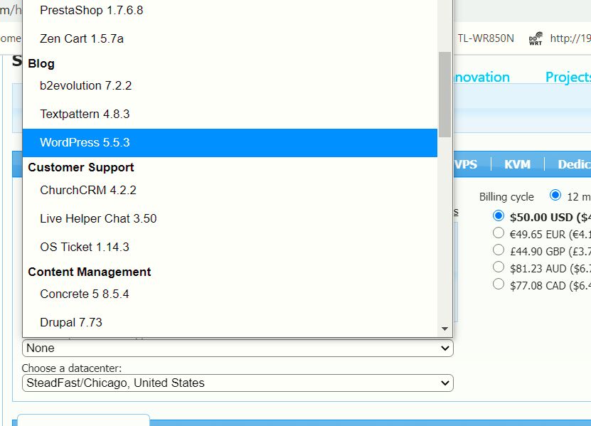Viewport: 591px width, 426px height.
Task: Click the dropdown list scroll-down arrow
Action: coord(444,329)
